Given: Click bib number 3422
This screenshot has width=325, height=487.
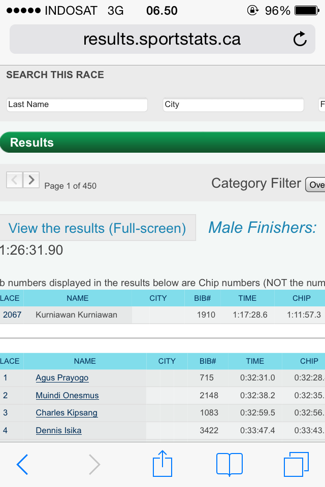Looking at the screenshot, I should 209,431.
